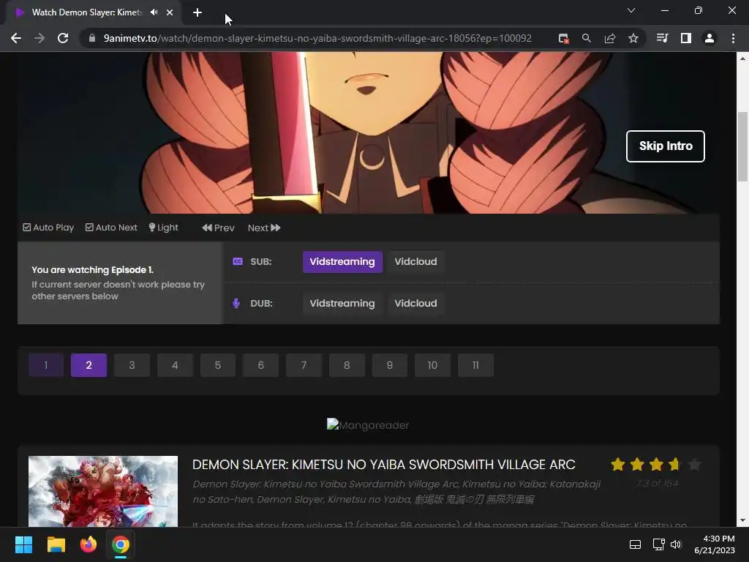Open the zoom magnifier icon in address bar
Screen dimensions: 749x562
point(586,38)
